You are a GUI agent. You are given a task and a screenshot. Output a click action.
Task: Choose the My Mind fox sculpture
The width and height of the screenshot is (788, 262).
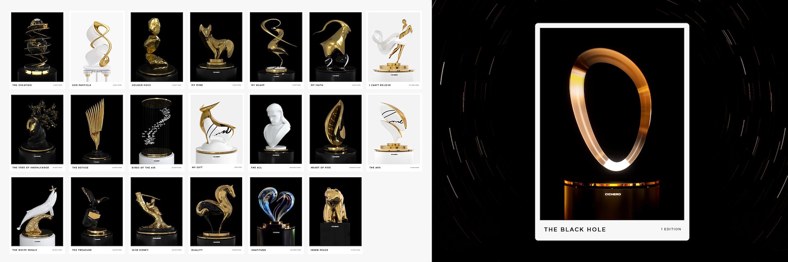click(x=216, y=50)
